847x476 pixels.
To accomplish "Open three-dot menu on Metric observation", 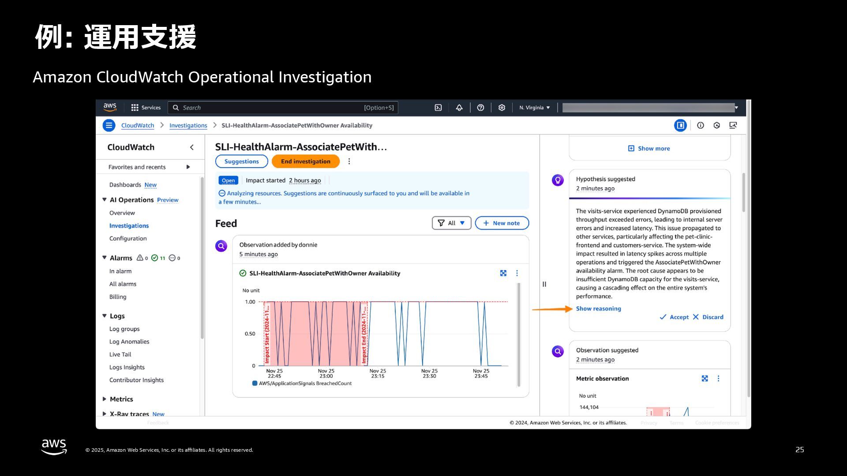I will pos(718,379).
